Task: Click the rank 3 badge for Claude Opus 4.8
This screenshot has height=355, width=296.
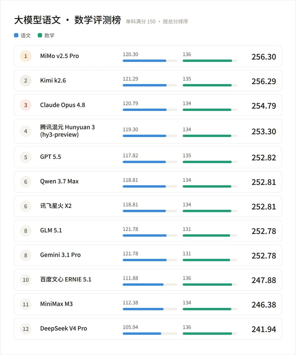Action: (26, 105)
